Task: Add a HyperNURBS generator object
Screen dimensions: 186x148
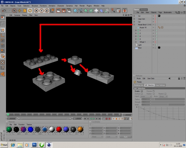Action: click(86, 10)
